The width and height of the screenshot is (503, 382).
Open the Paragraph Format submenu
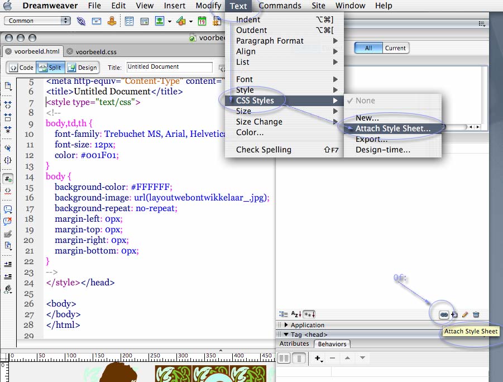tap(284, 41)
